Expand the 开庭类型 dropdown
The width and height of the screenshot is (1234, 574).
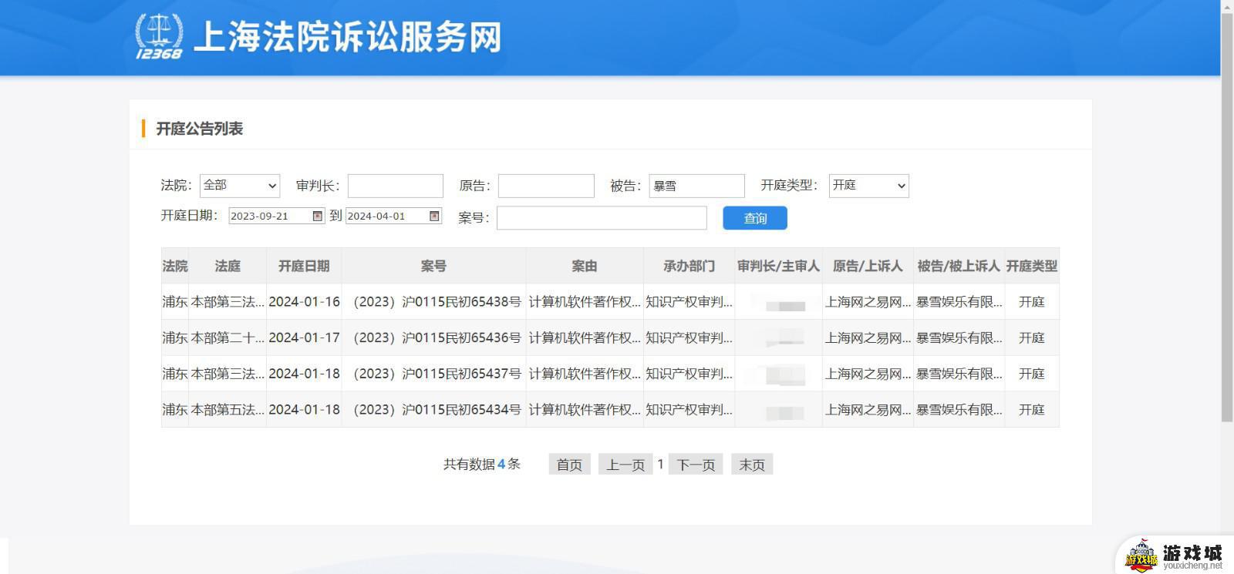(869, 186)
